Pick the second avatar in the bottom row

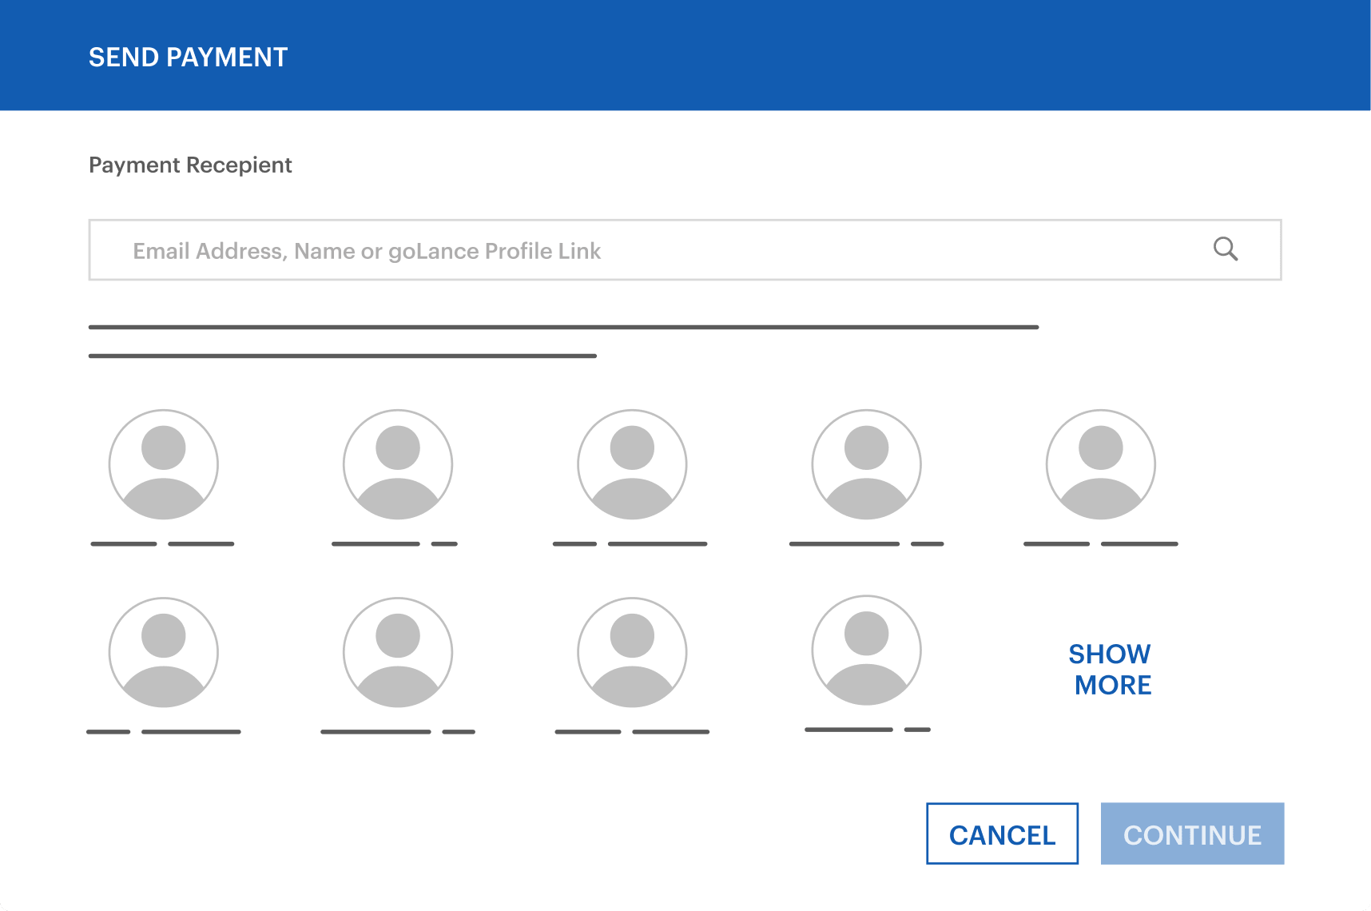point(397,652)
